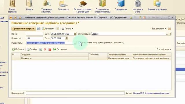The image size is (185, 104).
Task: Clear all rows with the boxed red X icon
Action: pos(50,49)
